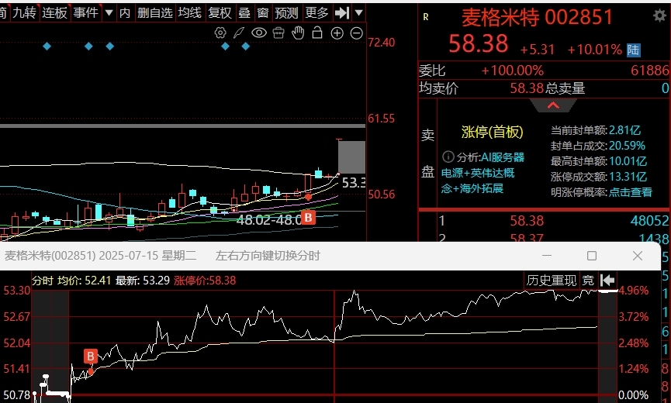Click price label 72.40 on chart axis
This screenshot has width=671, height=403.
[x=382, y=43]
